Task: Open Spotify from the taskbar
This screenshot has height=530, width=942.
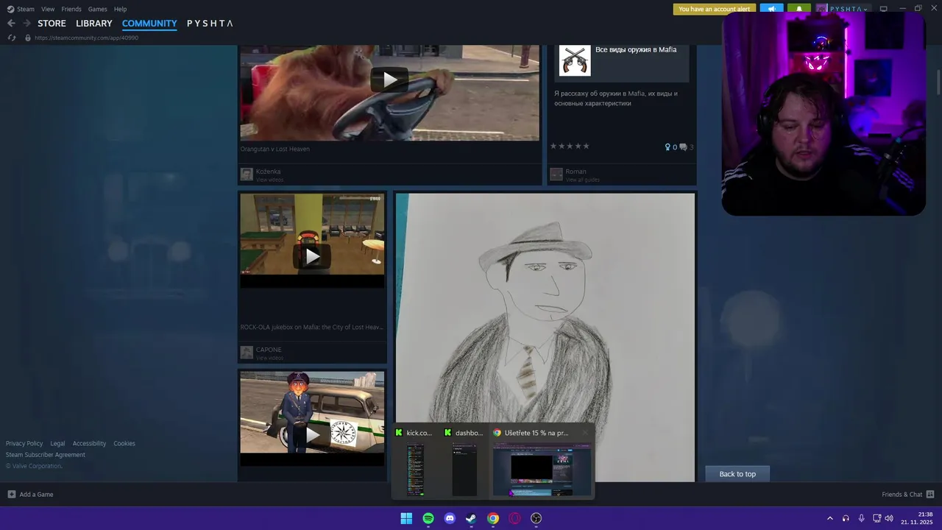Action: [x=428, y=518]
